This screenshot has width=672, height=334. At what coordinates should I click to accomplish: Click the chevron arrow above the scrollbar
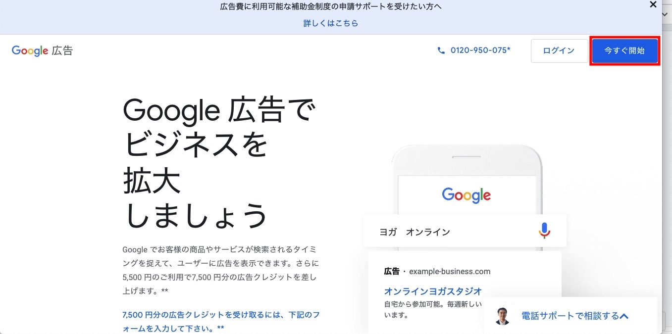coord(667,15)
